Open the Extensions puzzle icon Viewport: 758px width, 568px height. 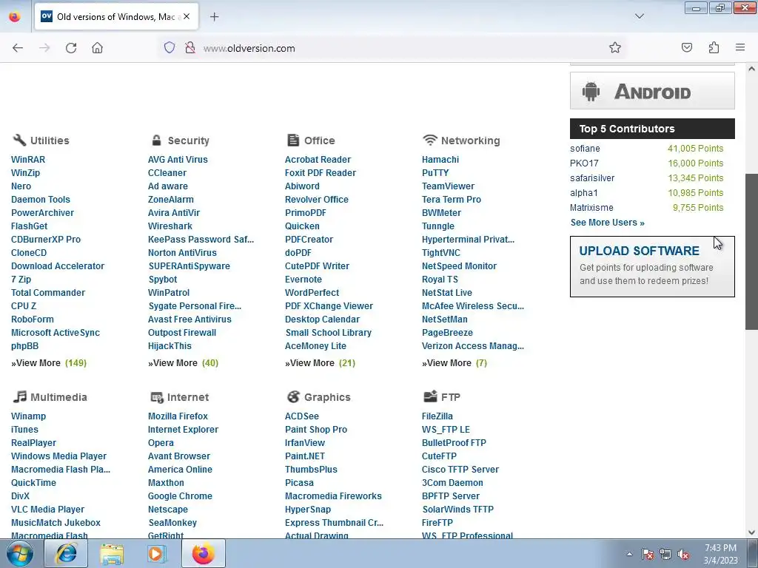(714, 47)
